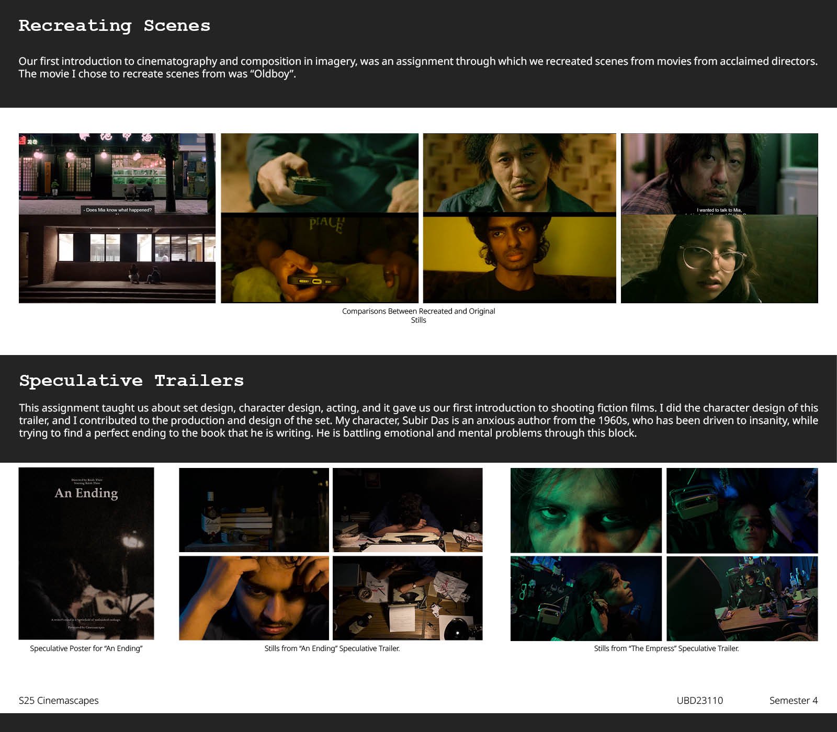837x732 pixels.
Task: Click the Subir Das character description paragraph
Action: coord(418,420)
